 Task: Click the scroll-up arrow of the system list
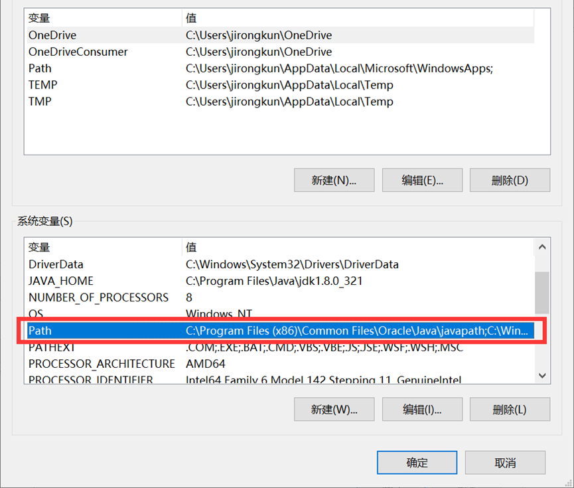(542, 246)
